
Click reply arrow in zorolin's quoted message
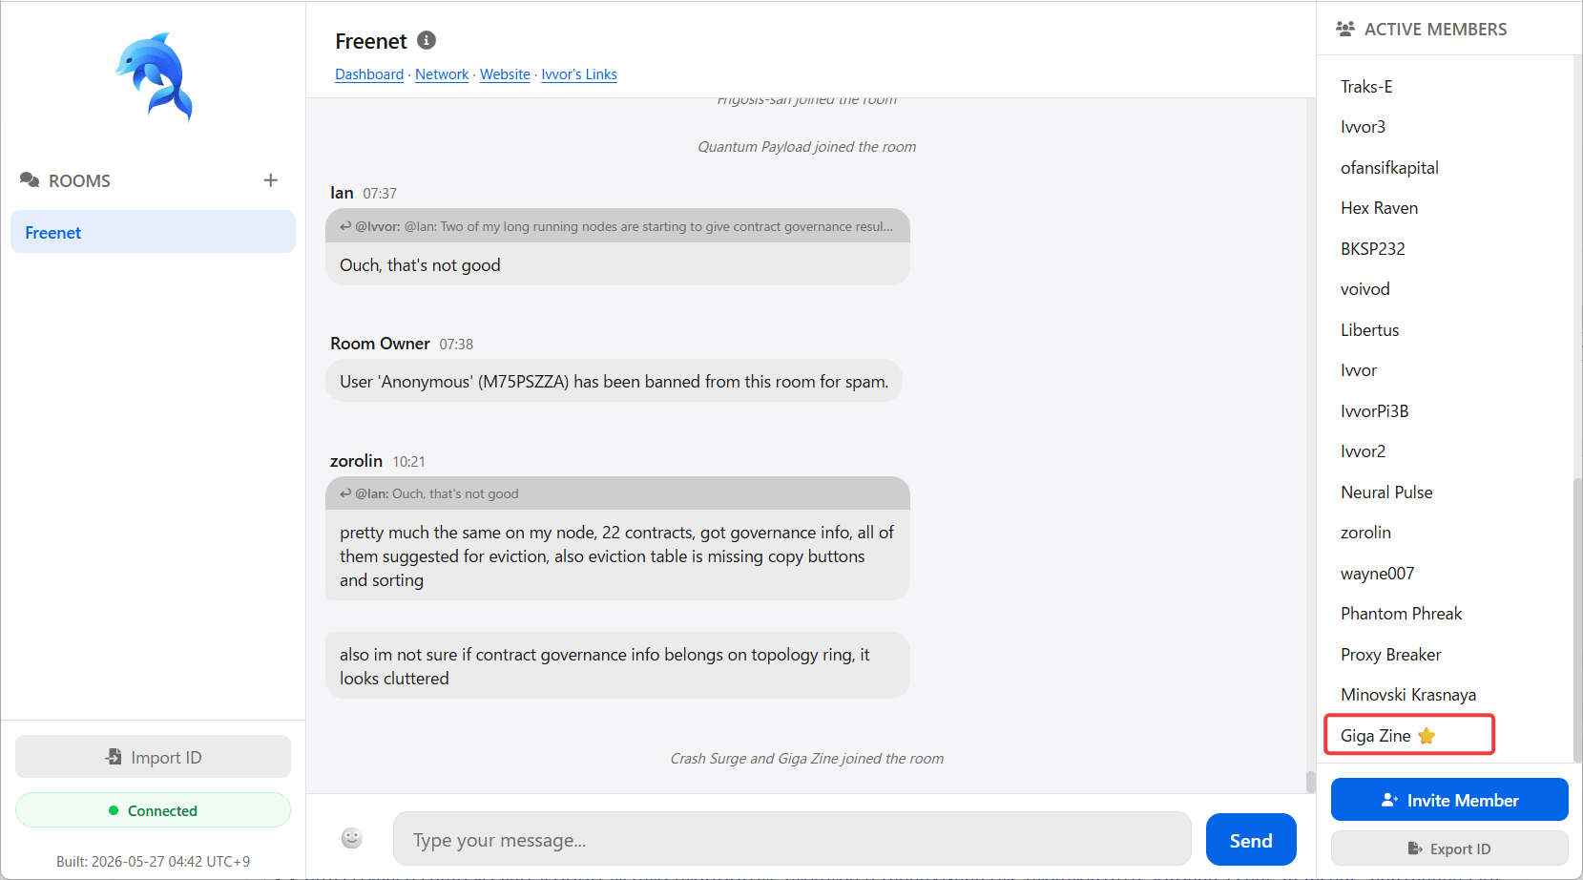tap(345, 493)
